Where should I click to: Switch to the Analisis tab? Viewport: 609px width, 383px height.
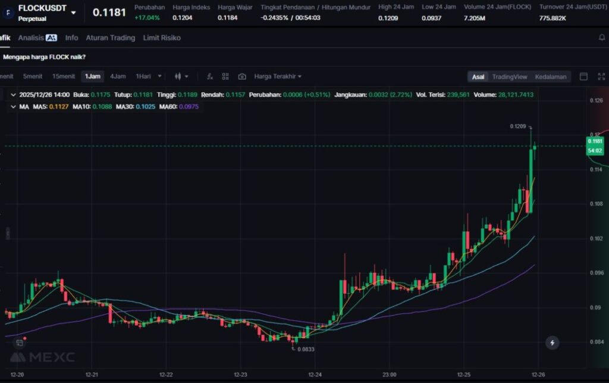(x=37, y=38)
